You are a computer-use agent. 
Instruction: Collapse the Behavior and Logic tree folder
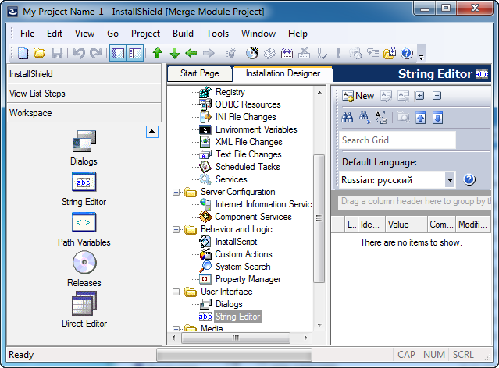pyautogui.click(x=176, y=229)
